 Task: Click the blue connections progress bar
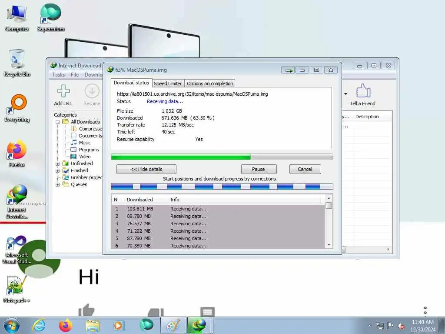point(222,187)
